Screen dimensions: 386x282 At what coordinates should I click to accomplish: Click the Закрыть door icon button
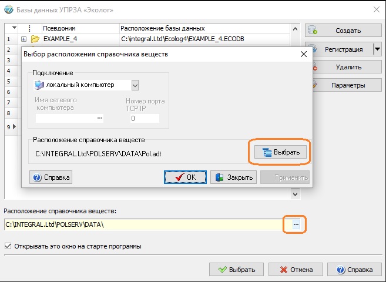[x=233, y=177]
